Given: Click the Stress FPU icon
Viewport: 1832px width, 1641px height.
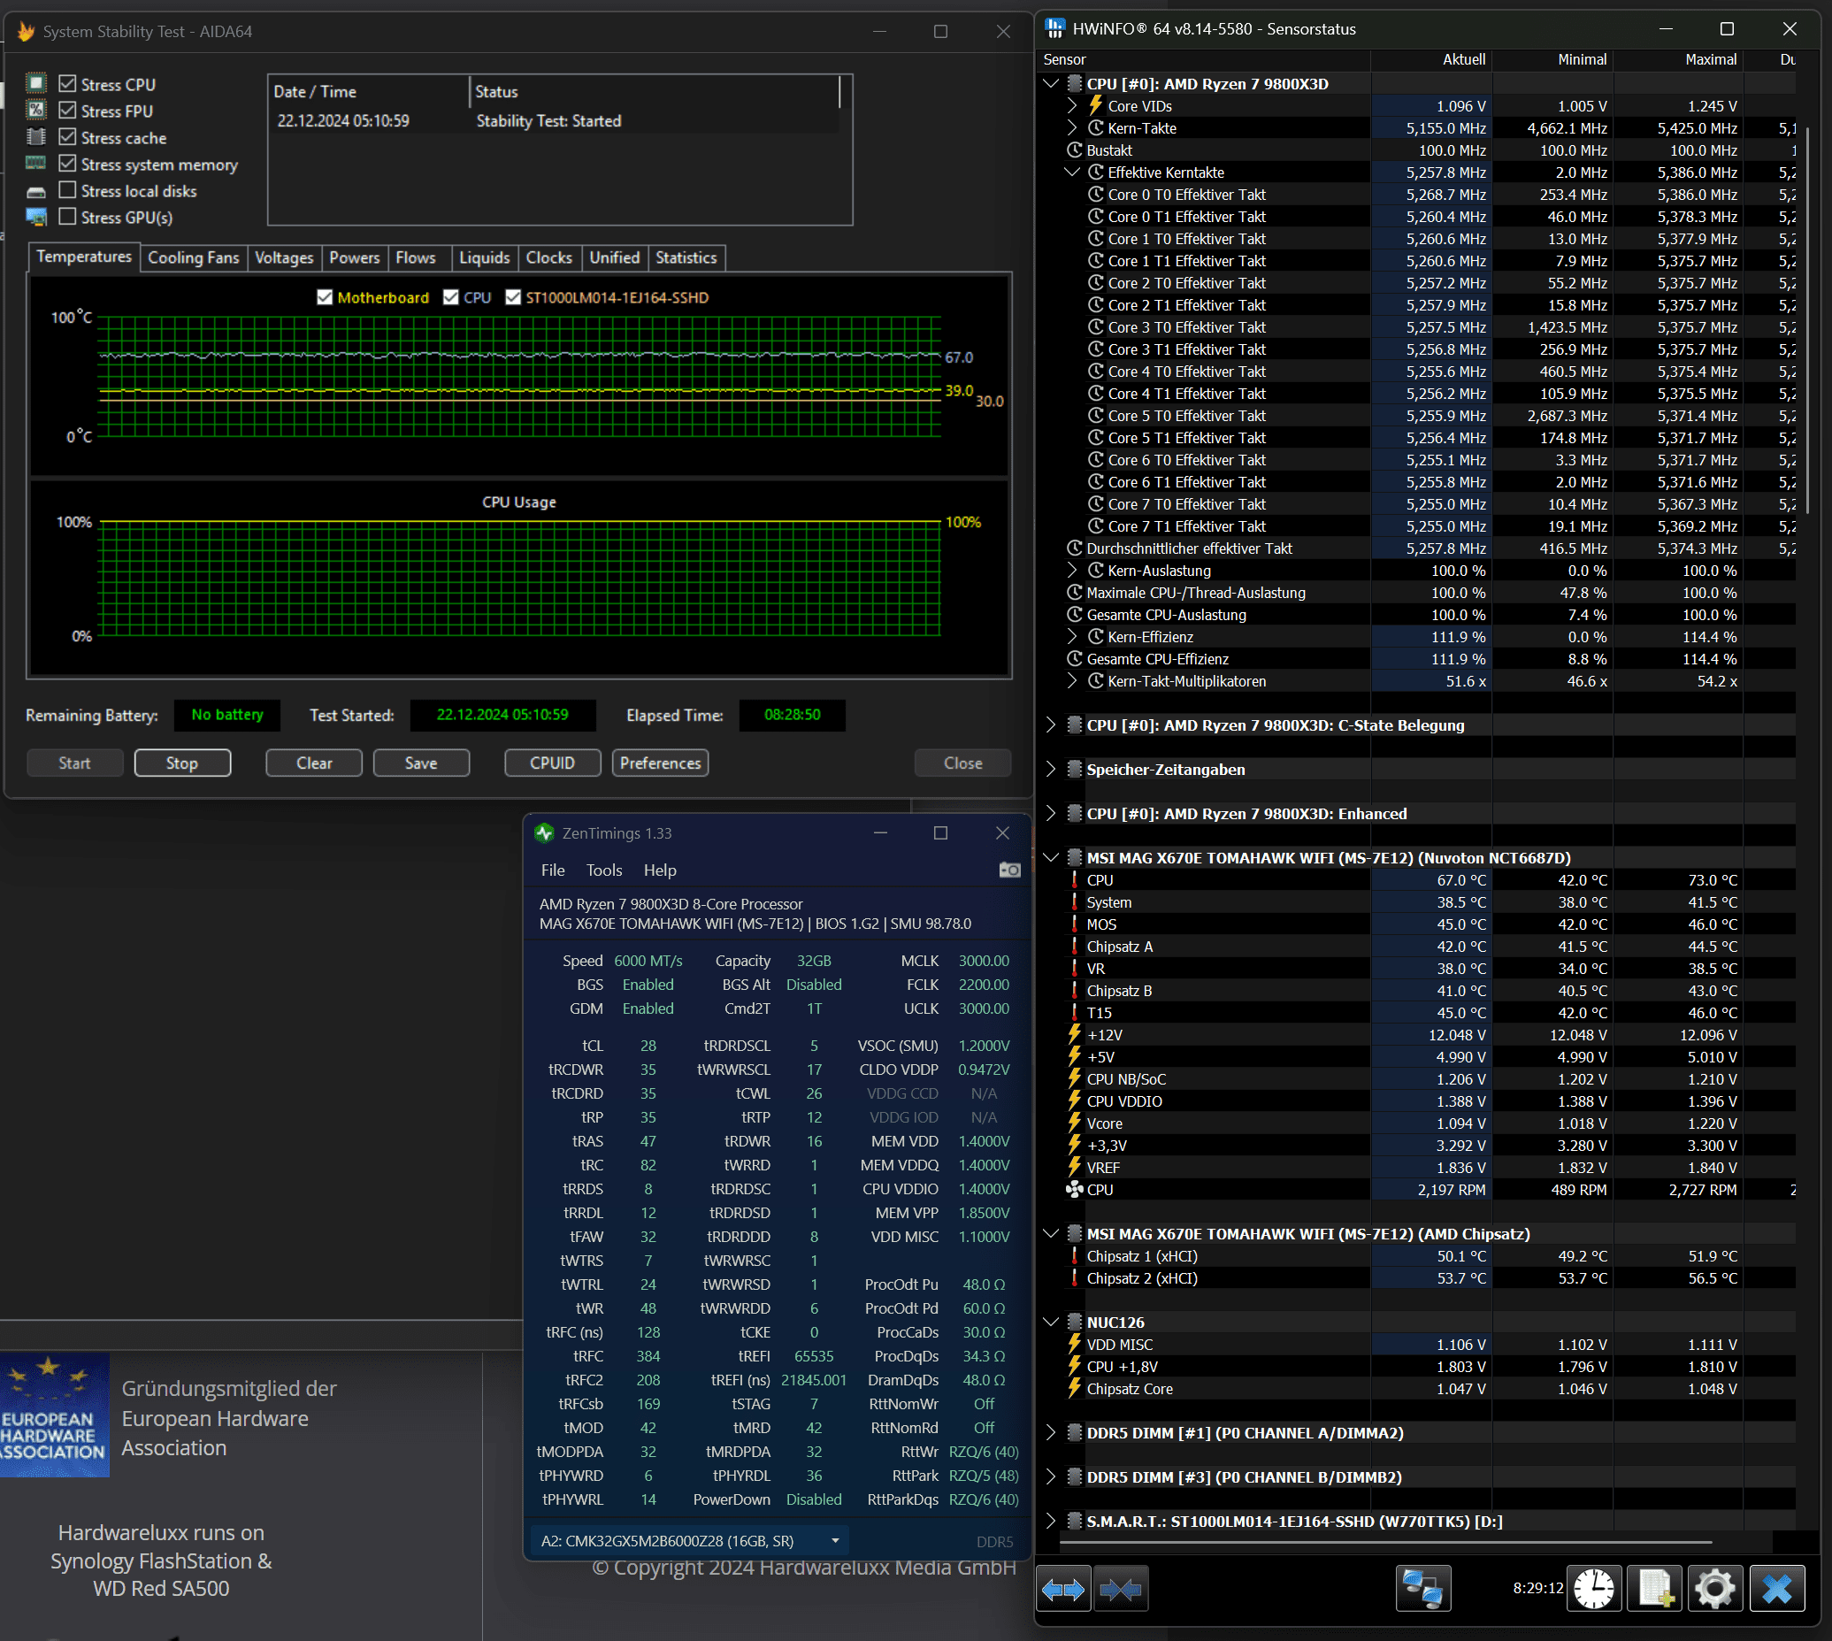Looking at the screenshot, I should [36, 110].
